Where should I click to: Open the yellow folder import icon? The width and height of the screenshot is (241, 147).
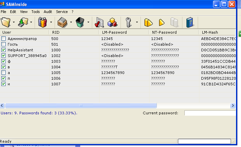click(6, 22)
